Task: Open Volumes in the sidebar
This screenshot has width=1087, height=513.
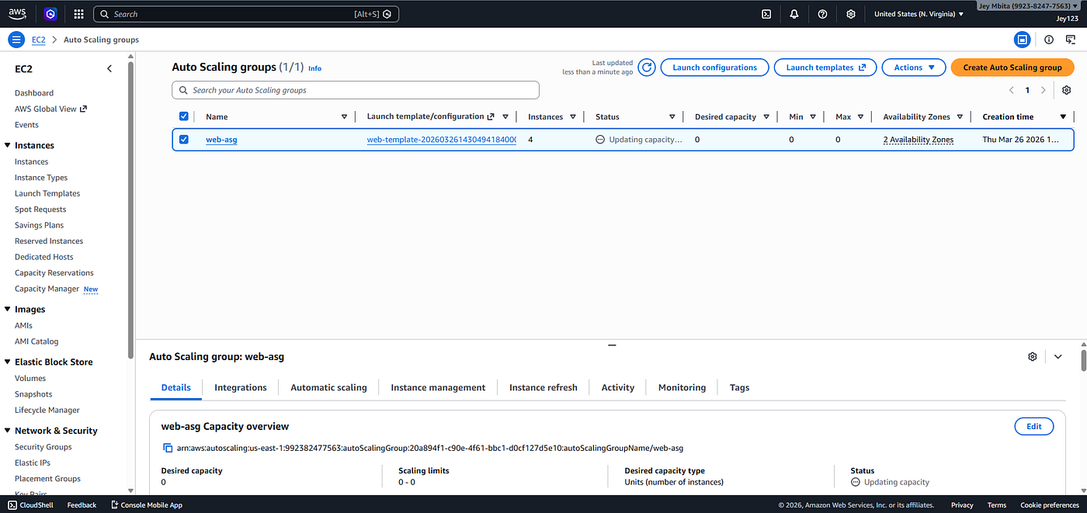Action: [x=30, y=378]
